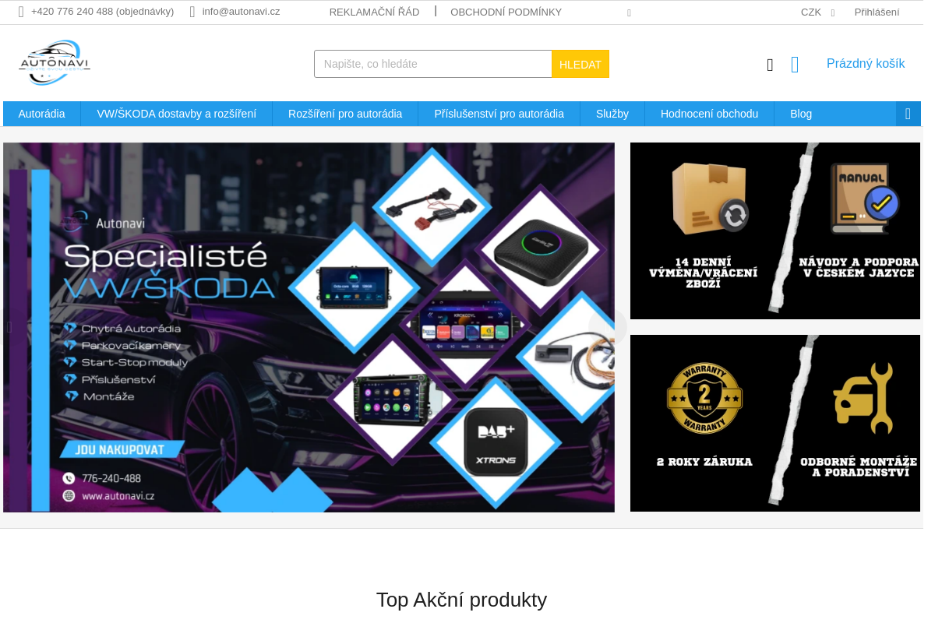Click the HLEDAT search button
Image resolution: width=935 pixels, height=623 pixels.
click(580, 64)
